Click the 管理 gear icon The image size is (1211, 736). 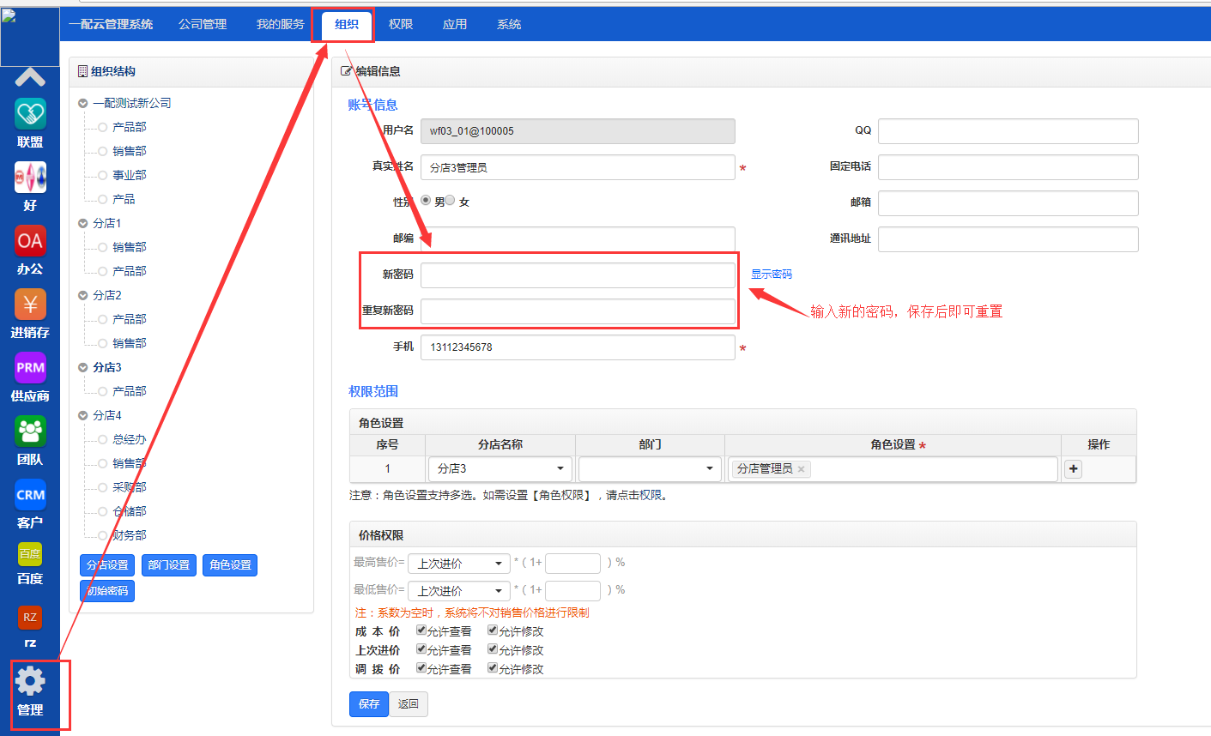[x=30, y=682]
